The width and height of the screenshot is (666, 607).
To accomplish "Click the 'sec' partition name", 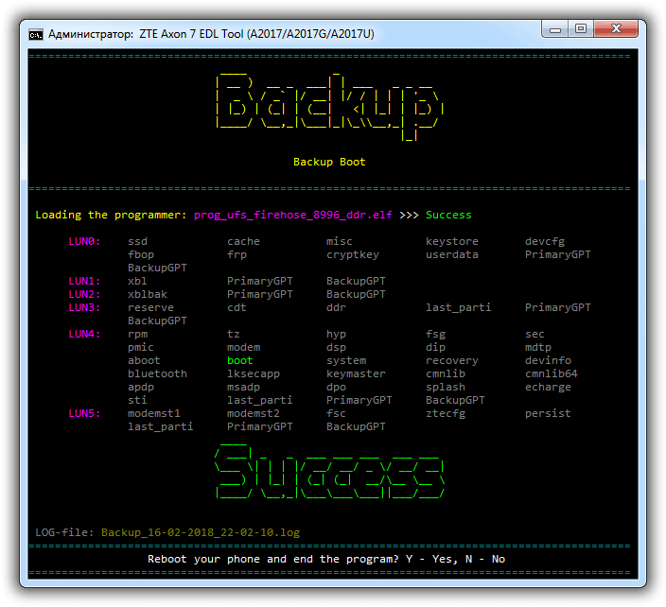I will [x=535, y=334].
